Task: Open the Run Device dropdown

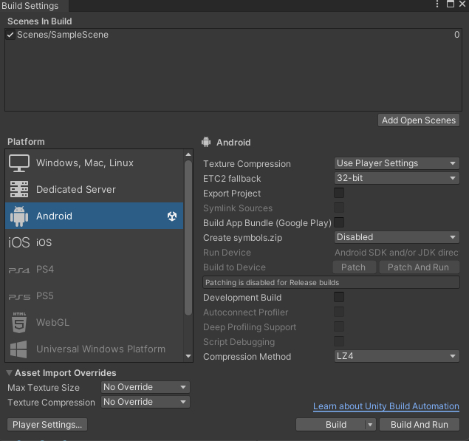Action: pos(397,253)
